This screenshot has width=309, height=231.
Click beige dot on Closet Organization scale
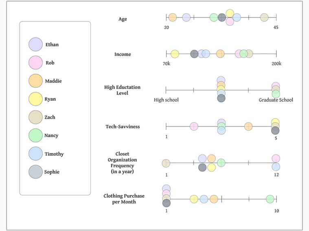(x=166, y=163)
